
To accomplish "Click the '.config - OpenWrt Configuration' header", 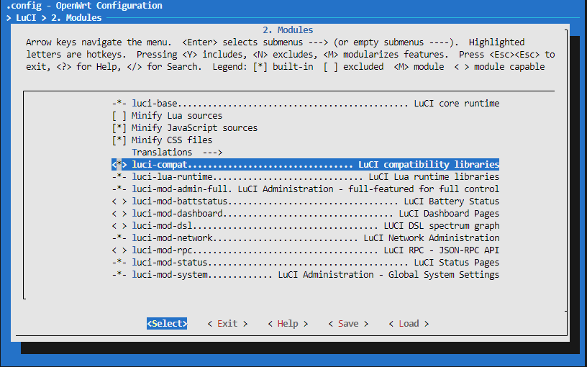I will [84, 6].
